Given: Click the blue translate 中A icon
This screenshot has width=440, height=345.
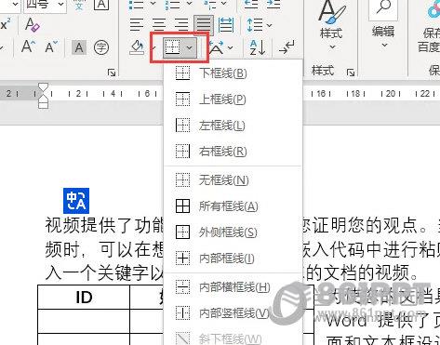Looking at the screenshot, I should click(76, 201).
